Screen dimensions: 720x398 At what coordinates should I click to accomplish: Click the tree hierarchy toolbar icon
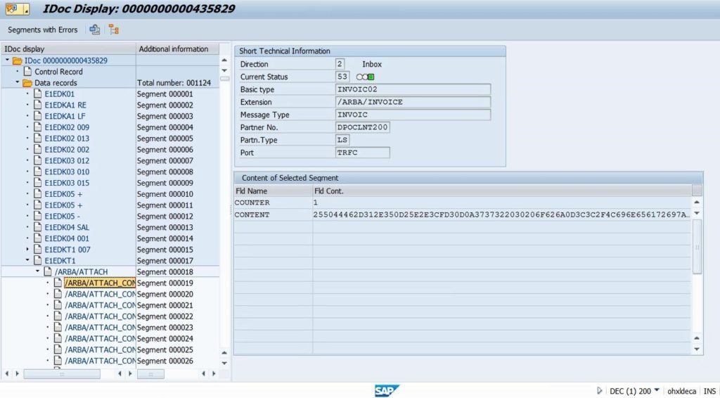point(113,30)
